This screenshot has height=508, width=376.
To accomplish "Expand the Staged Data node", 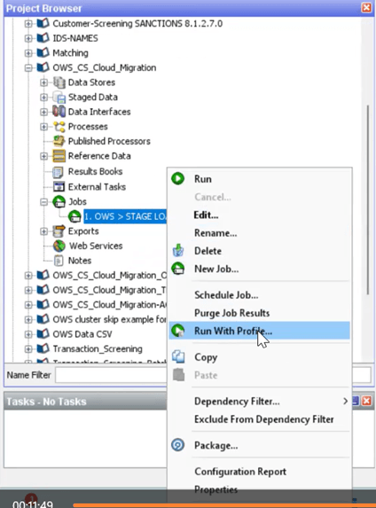I will 43,98.
